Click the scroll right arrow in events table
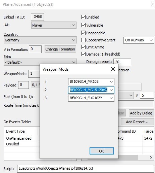The height and width of the screenshot is (173, 155). point(151,157)
